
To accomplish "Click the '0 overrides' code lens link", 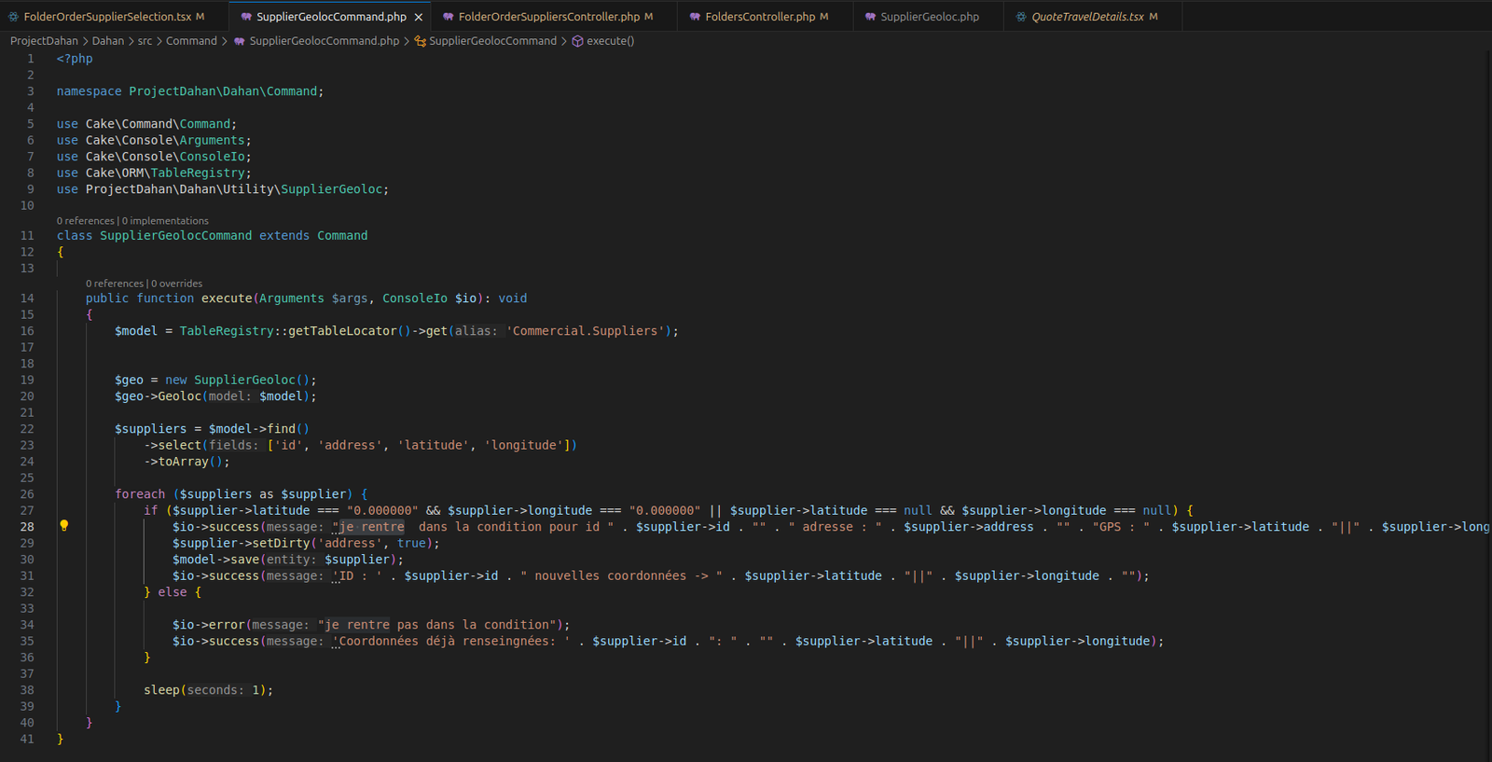I will pyautogui.click(x=176, y=284).
